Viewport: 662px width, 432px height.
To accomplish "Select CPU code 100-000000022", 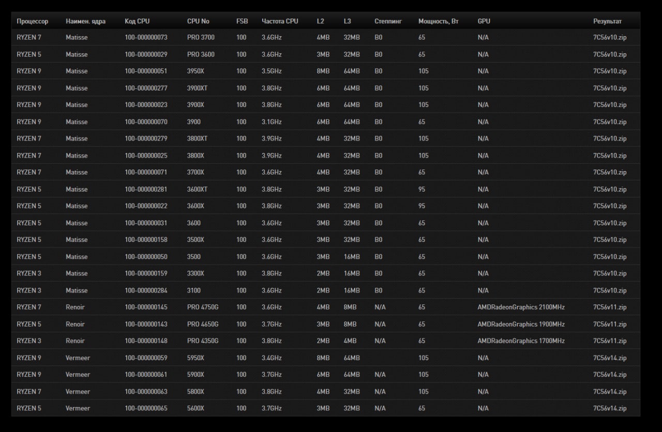I will click(146, 206).
